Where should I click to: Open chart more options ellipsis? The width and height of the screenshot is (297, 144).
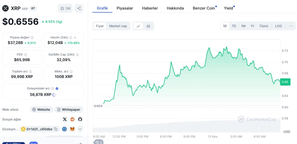(x=291, y=26)
